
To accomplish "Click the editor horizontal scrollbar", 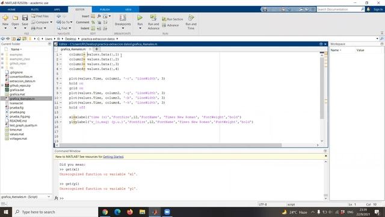I will (x=170, y=145).
